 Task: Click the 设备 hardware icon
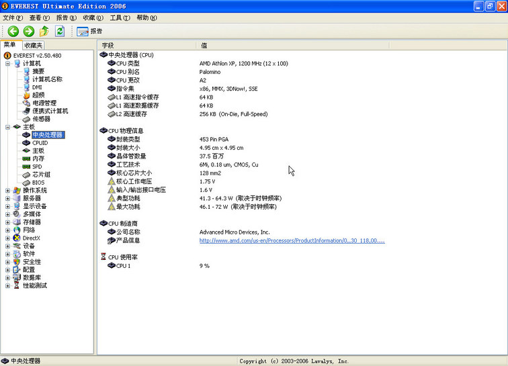click(x=17, y=246)
